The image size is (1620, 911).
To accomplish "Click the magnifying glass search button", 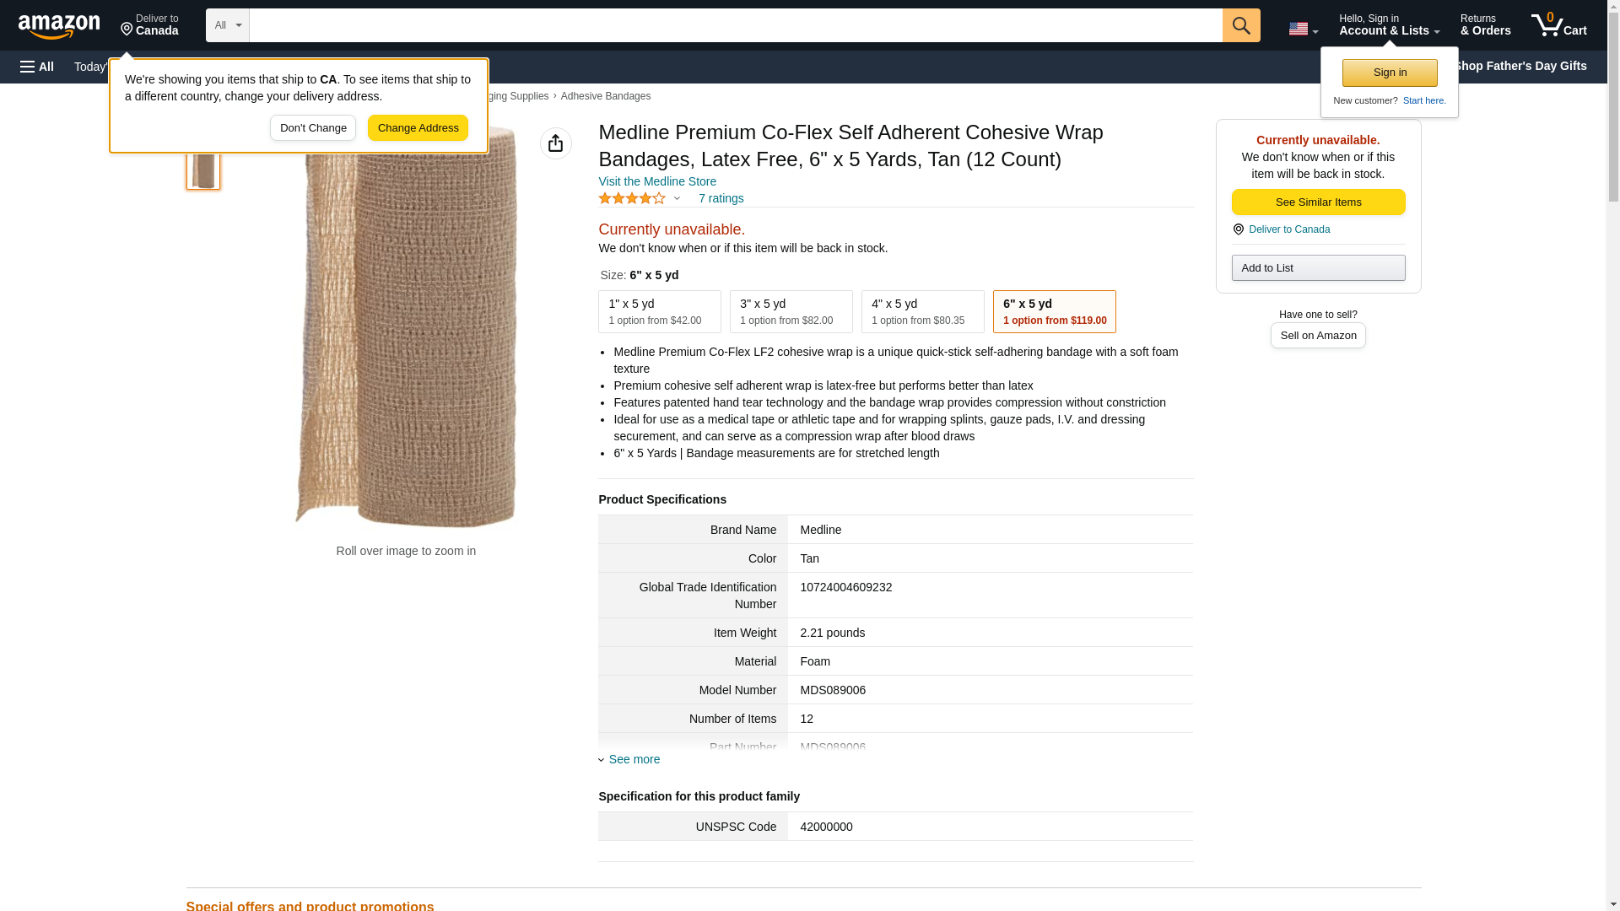I will 1240,25.
